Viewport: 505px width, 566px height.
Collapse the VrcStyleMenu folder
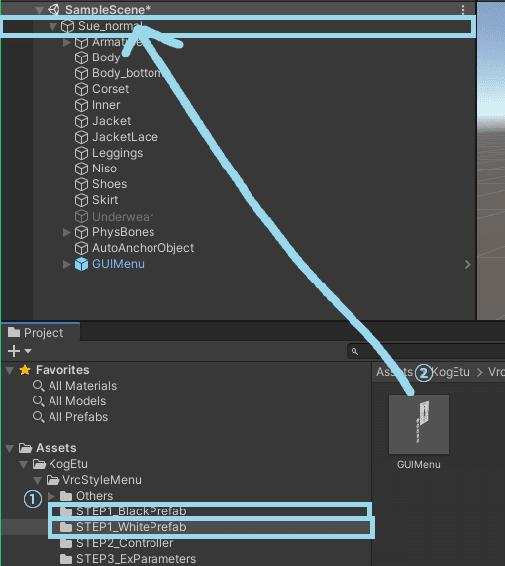click(x=38, y=481)
